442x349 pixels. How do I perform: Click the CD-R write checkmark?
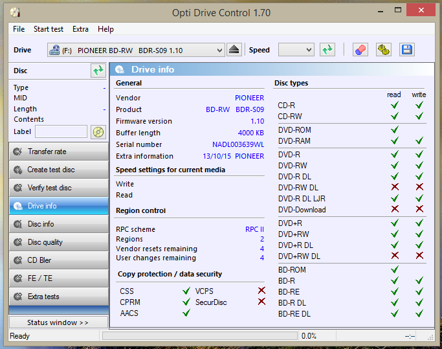tap(419, 105)
